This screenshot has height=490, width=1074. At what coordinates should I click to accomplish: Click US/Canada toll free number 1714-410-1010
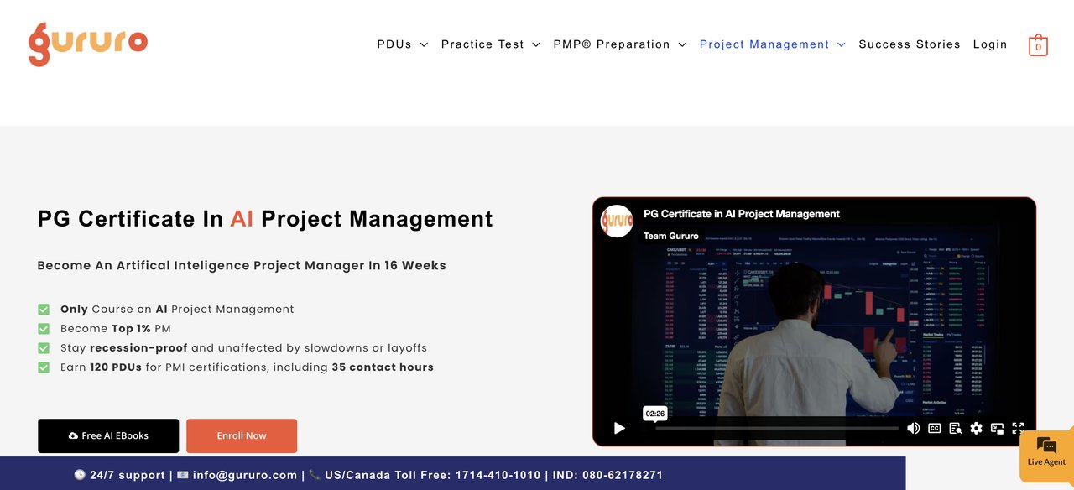tap(498, 475)
